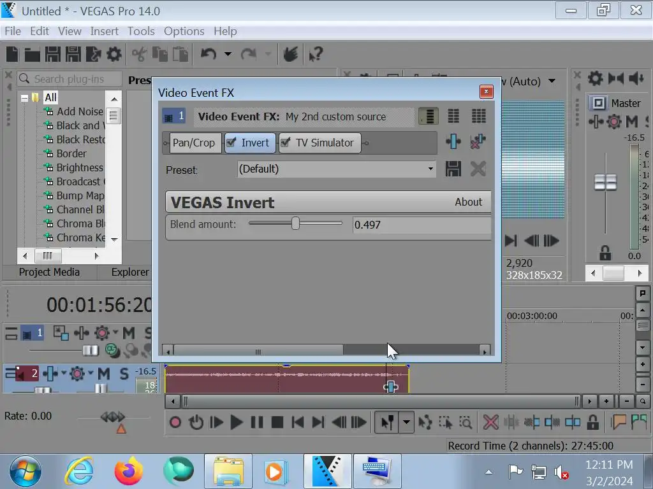Undo the last action
This screenshot has width=653, height=489.
(209, 53)
